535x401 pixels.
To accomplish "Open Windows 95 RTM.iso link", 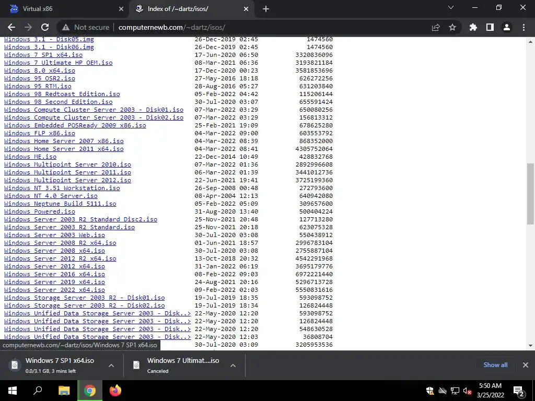I will click(x=38, y=86).
